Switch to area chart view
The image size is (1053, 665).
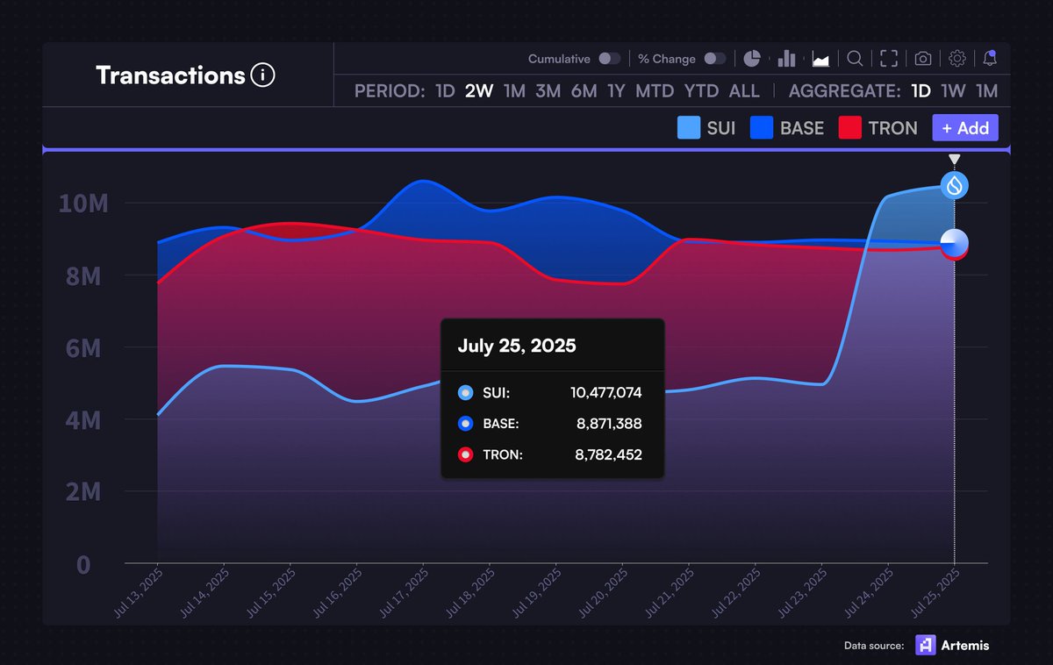(821, 59)
